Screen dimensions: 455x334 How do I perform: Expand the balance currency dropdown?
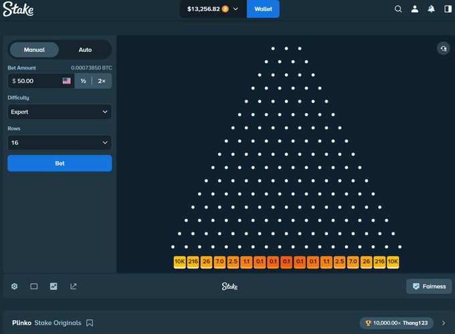click(236, 9)
